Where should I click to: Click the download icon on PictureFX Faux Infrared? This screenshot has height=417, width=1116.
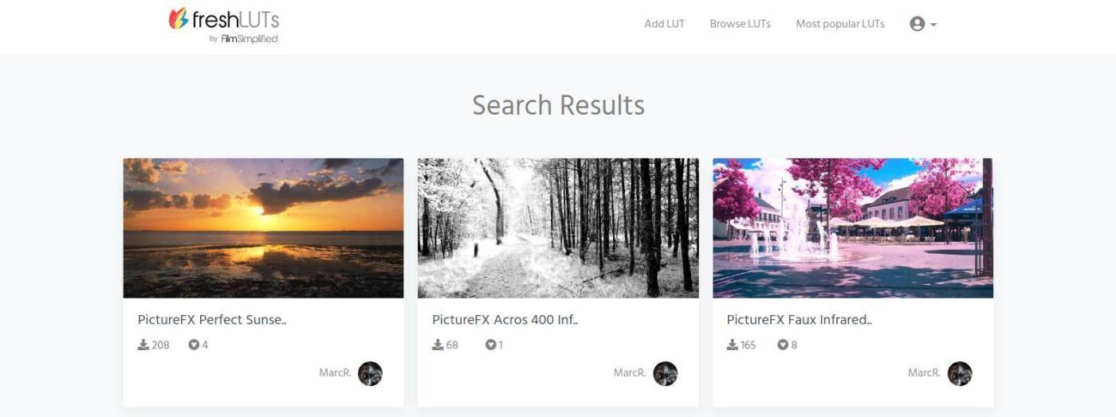tap(733, 345)
